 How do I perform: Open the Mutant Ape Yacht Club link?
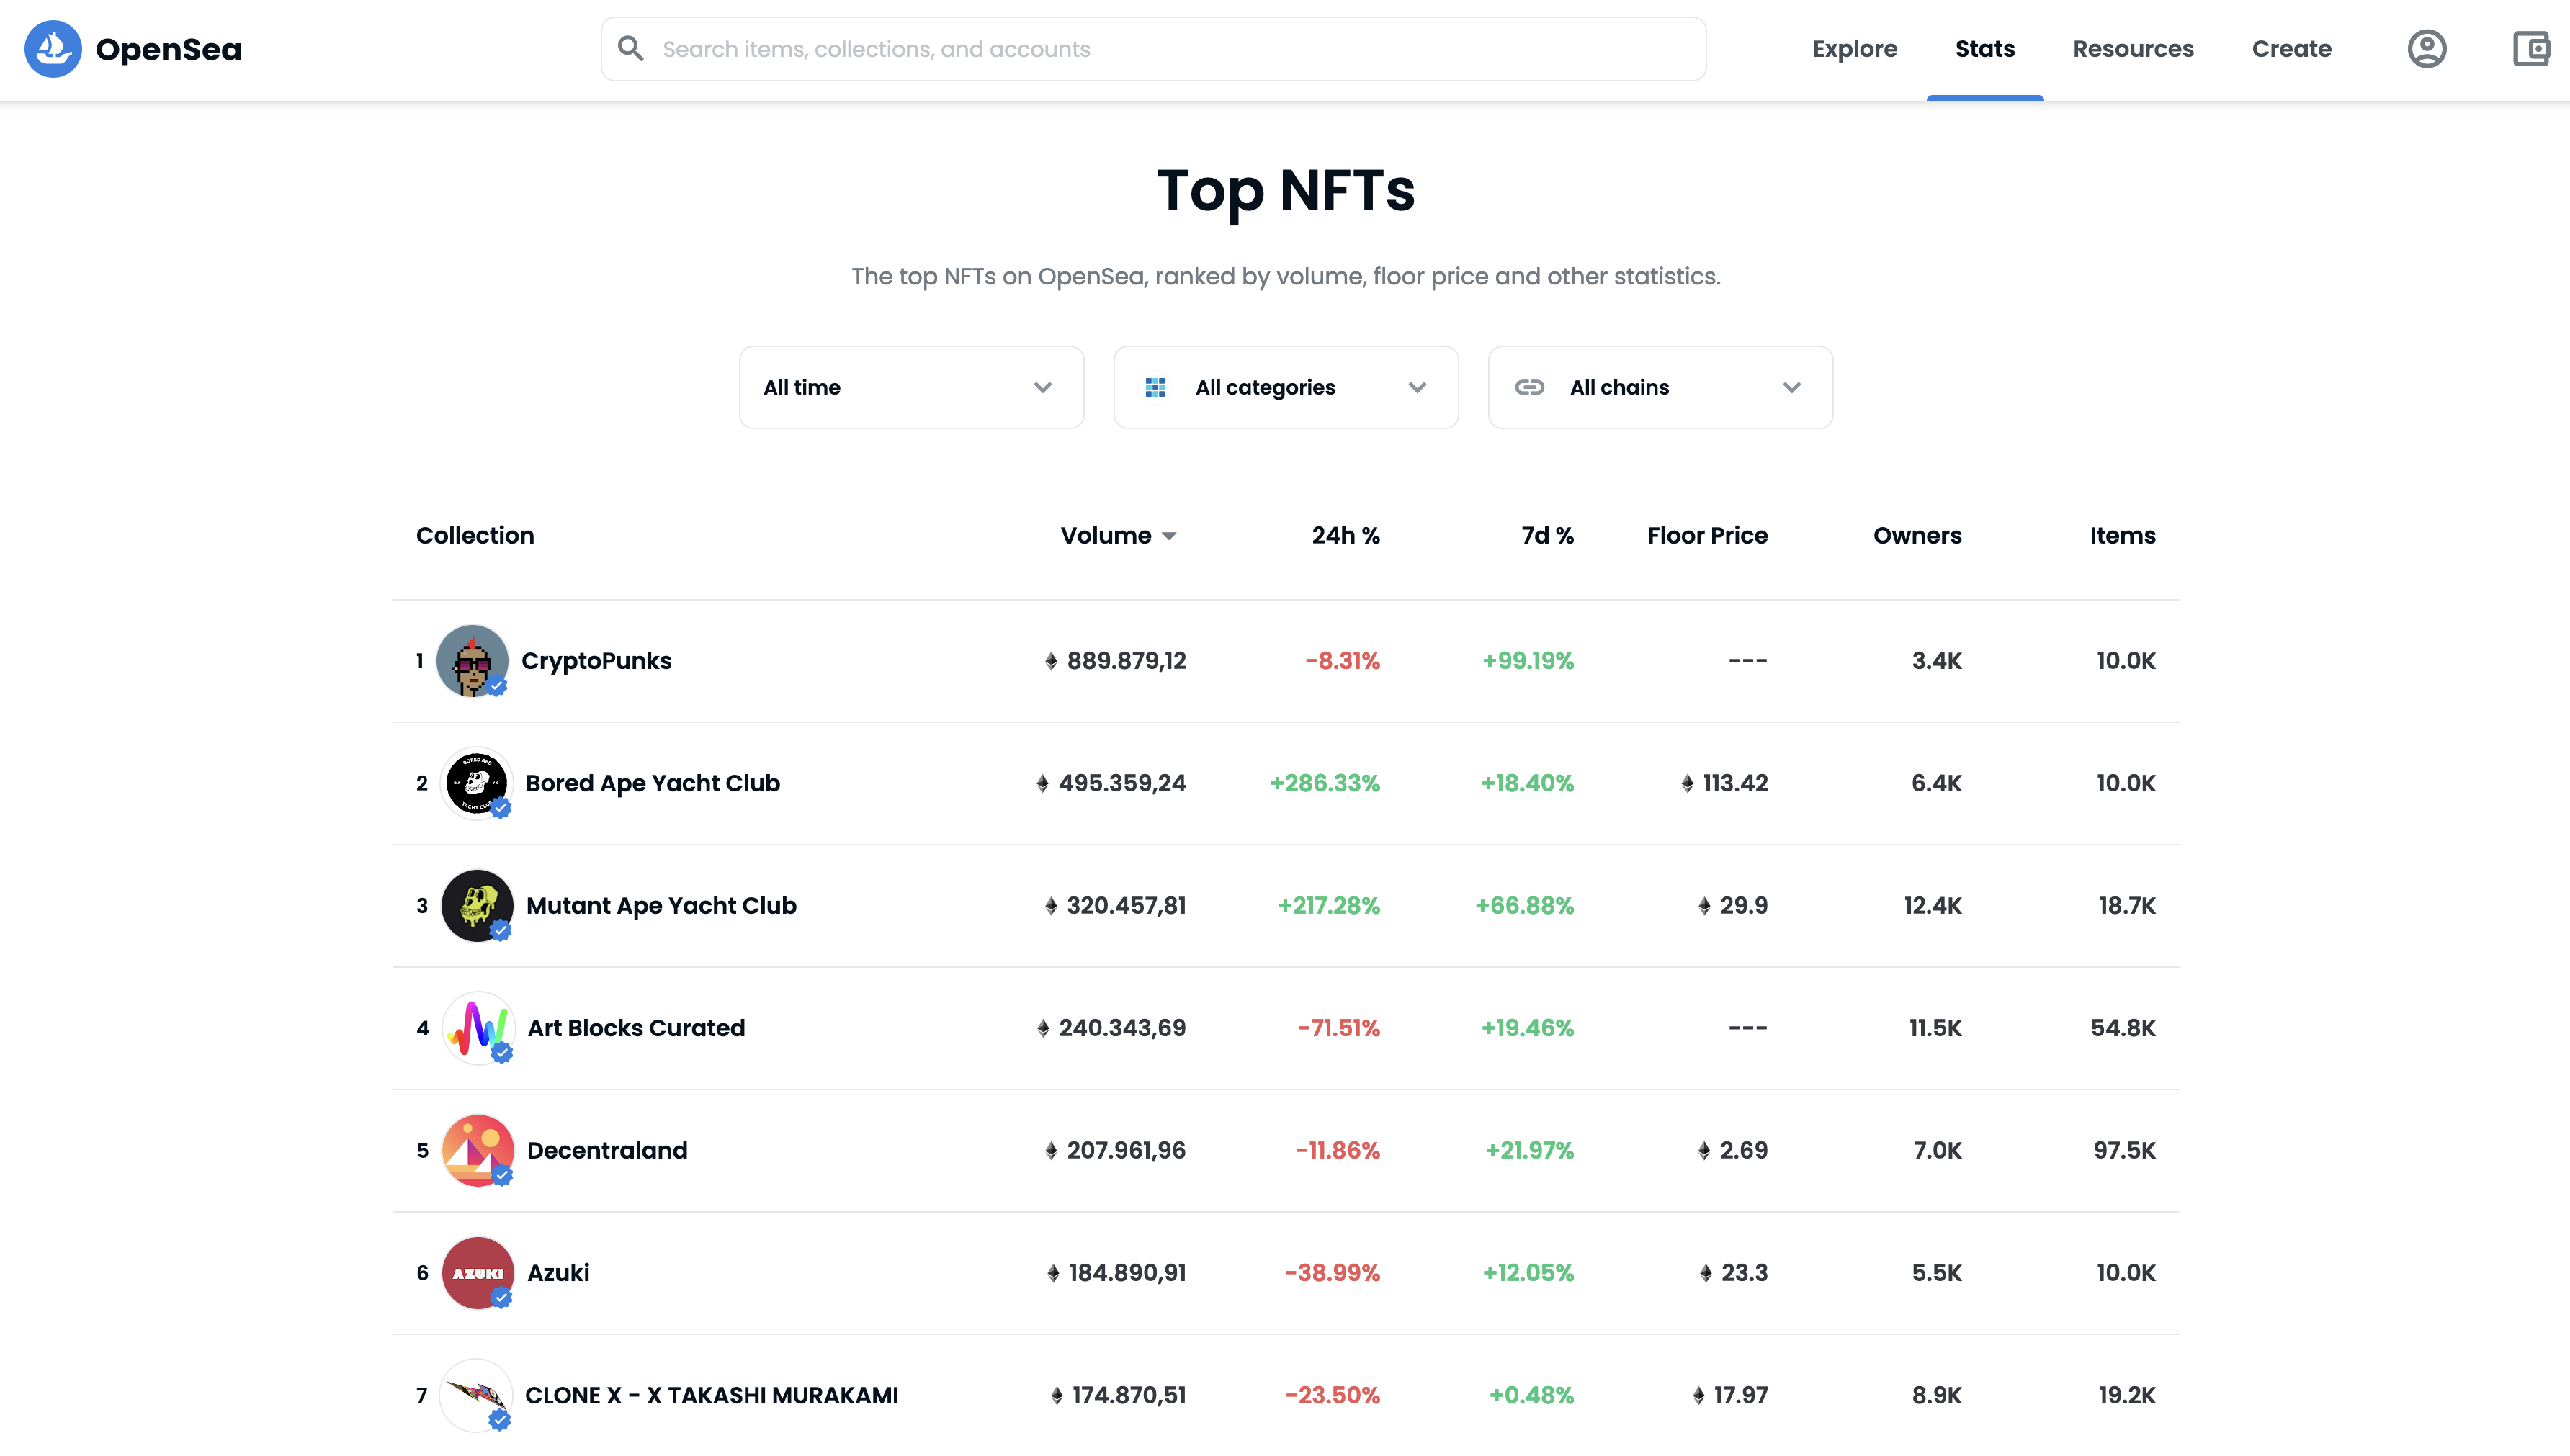coord(661,906)
